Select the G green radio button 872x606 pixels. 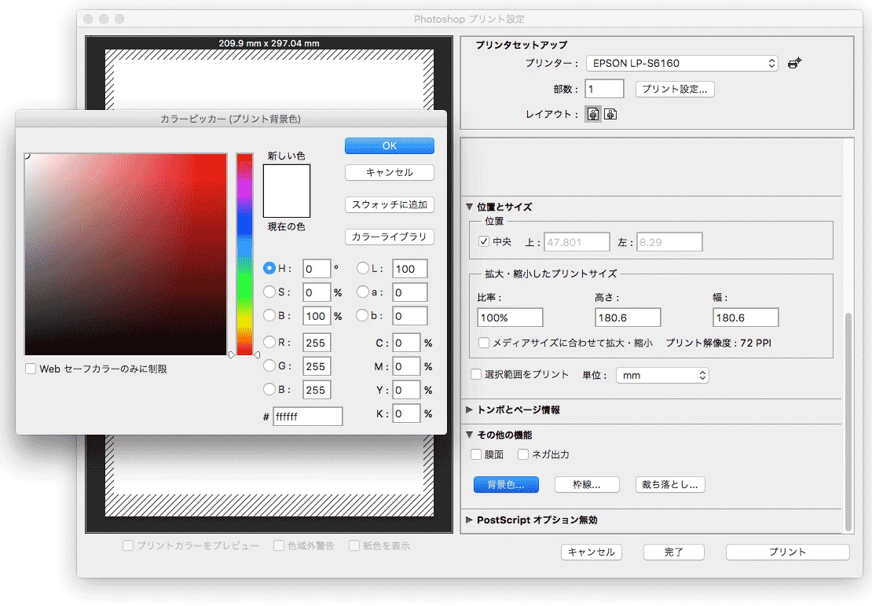point(269,365)
